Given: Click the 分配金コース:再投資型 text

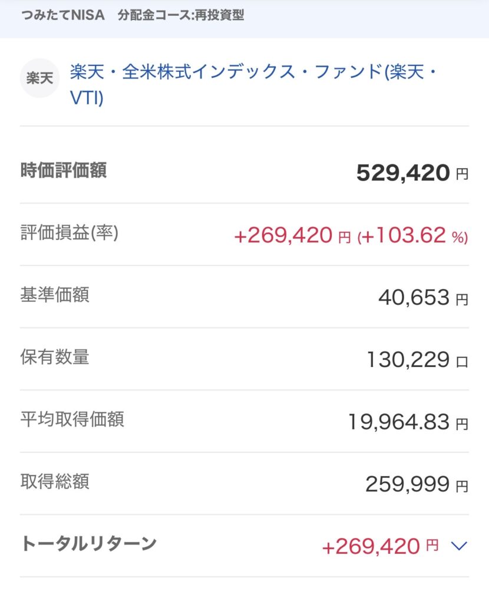Looking at the screenshot, I should coord(180,15).
